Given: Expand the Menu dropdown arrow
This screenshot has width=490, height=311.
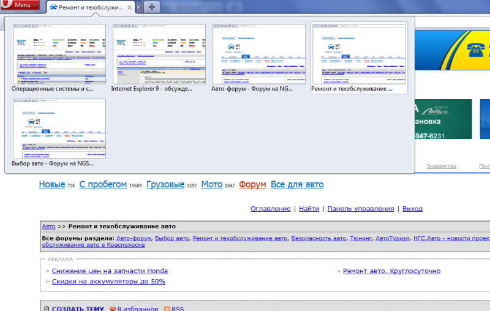Looking at the screenshot, I should [x=35, y=5].
